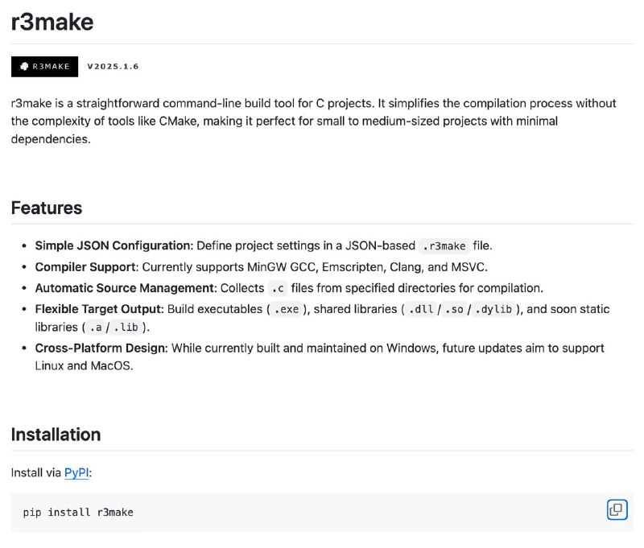The image size is (644, 548).
Task: Click the r3make page title heading
Action: (52, 22)
